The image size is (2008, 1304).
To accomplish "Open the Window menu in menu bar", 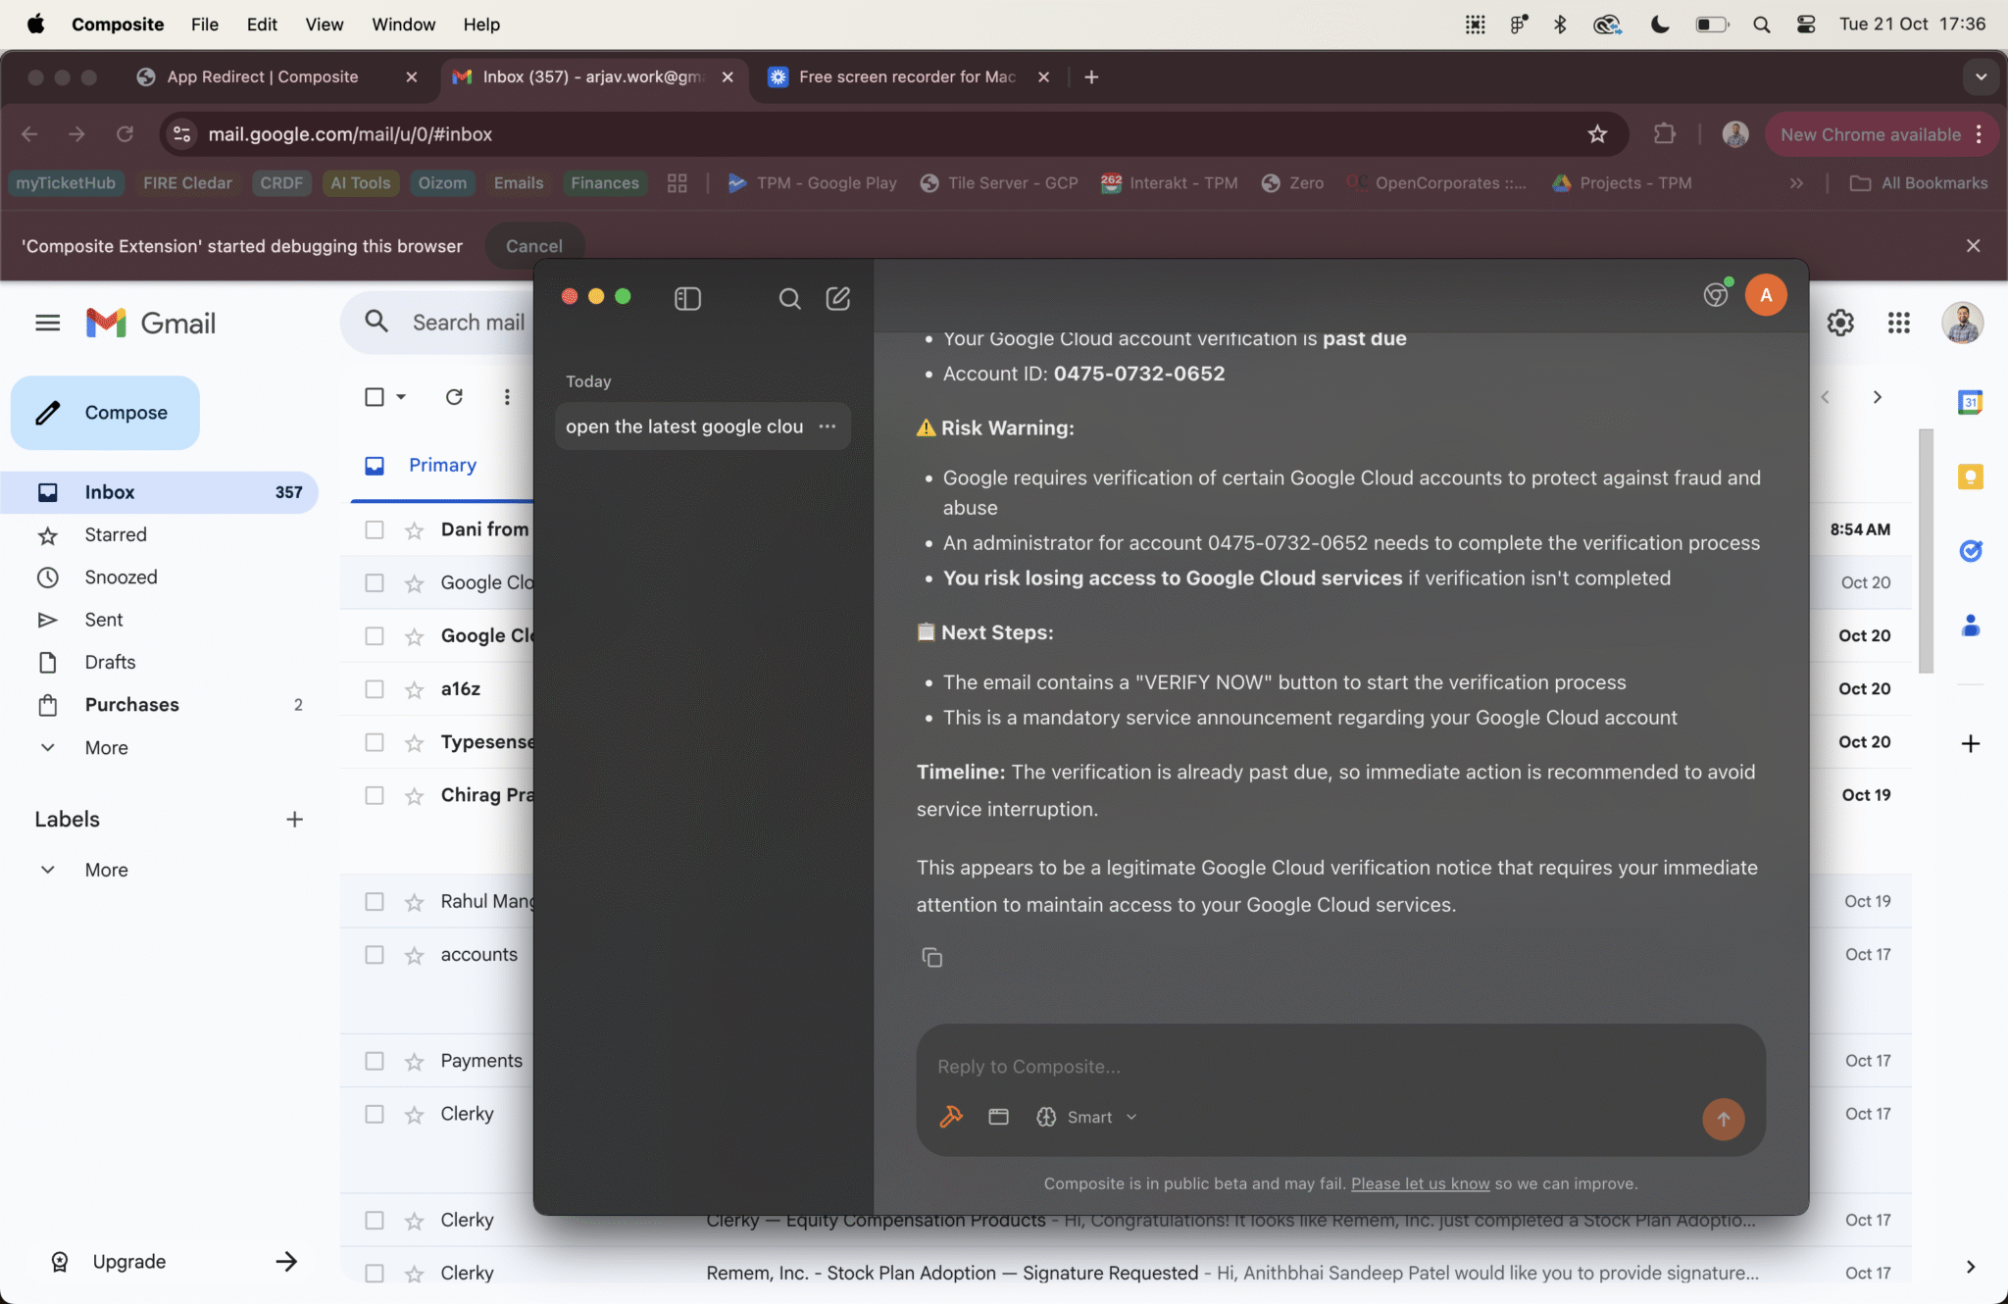I will 403,25.
